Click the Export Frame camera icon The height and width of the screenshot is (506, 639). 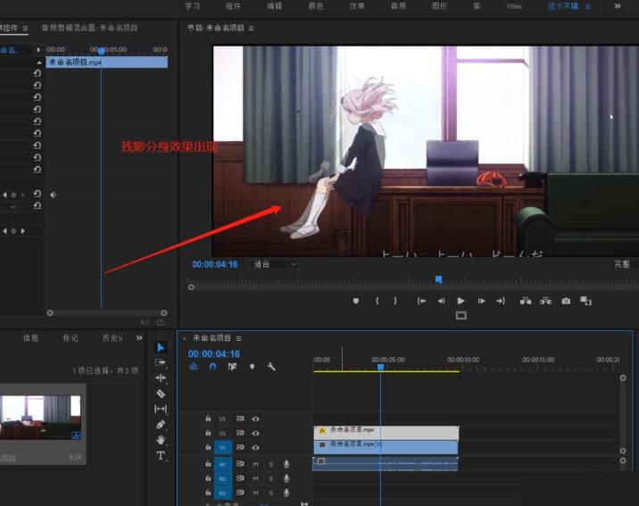[x=566, y=301]
